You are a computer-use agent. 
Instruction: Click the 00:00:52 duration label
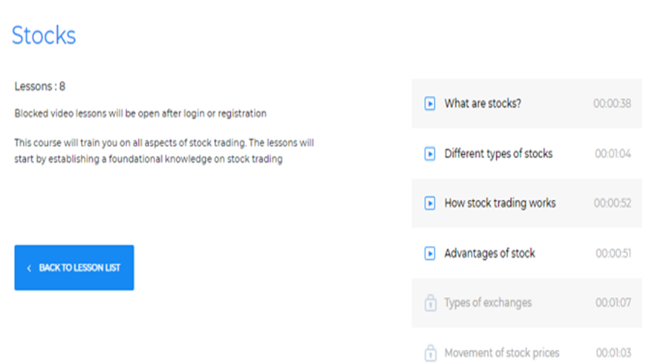pyautogui.click(x=613, y=204)
